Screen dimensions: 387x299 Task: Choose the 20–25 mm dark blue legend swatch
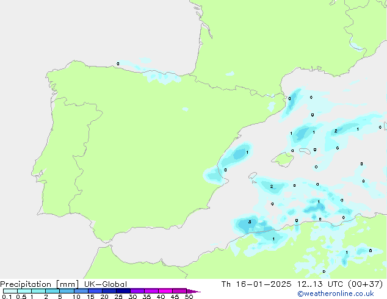pos(109,291)
